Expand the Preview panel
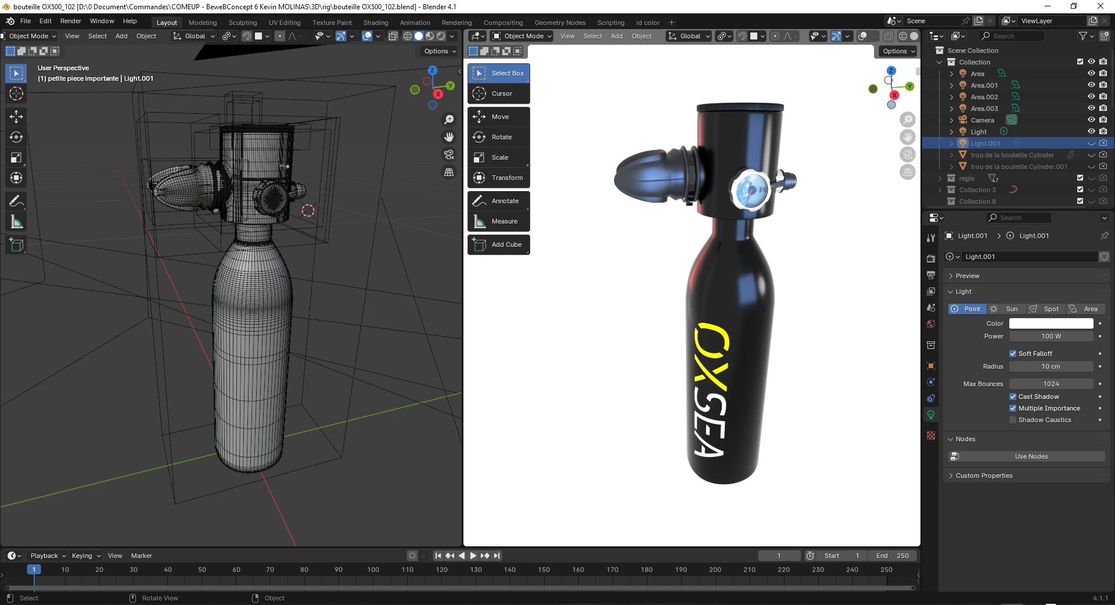The image size is (1115, 605). pyautogui.click(x=967, y=276)
